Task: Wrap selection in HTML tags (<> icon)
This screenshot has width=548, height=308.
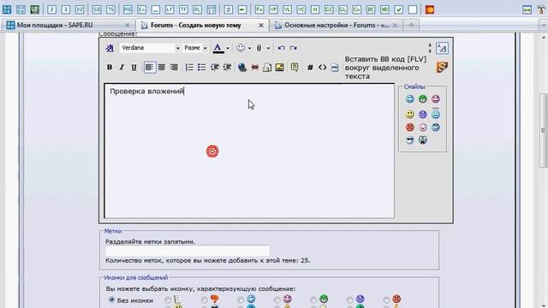Action: pos(322,68)
